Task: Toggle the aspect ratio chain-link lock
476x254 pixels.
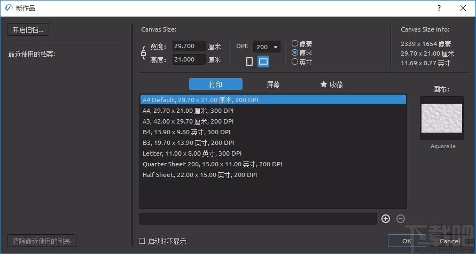Action: pyautogui.click(x=144, y=53)
